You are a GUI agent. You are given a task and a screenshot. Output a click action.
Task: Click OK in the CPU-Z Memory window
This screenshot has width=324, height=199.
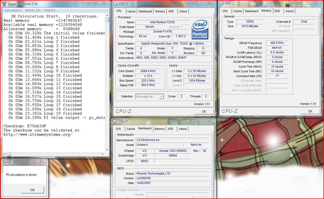(310, 111)
